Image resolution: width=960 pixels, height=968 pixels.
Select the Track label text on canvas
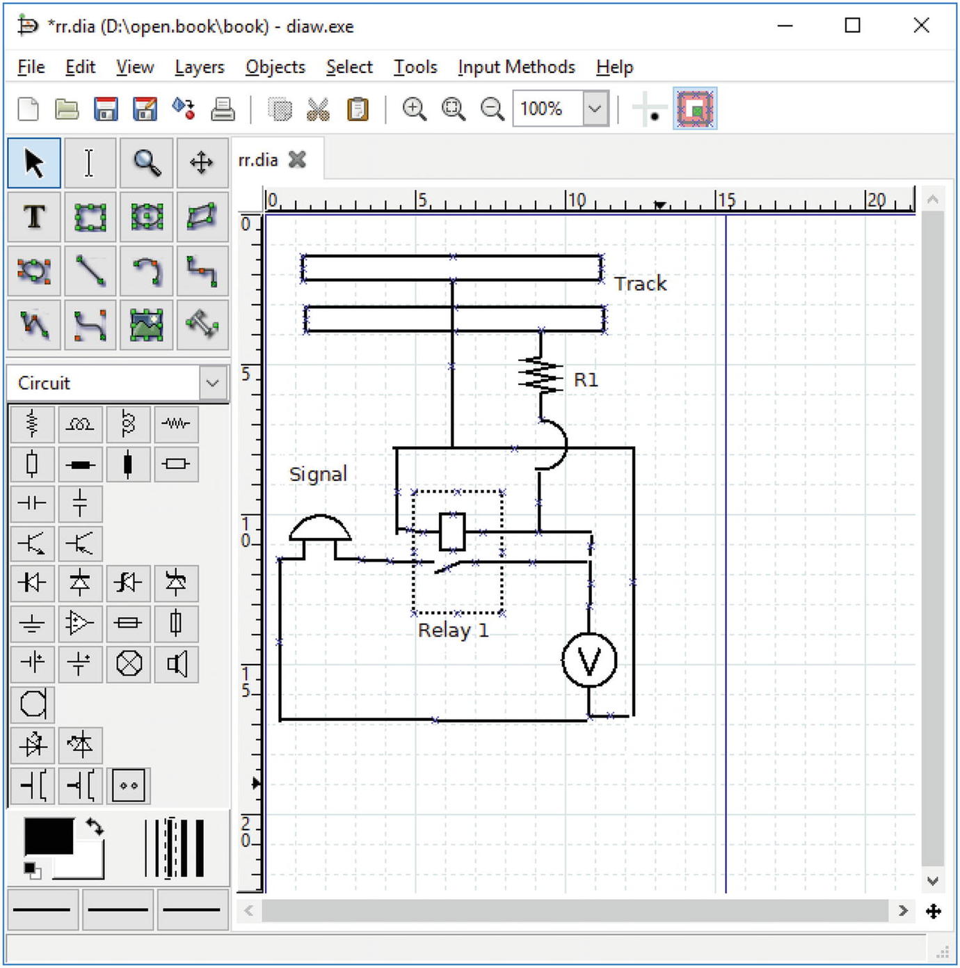pos(641,284)
